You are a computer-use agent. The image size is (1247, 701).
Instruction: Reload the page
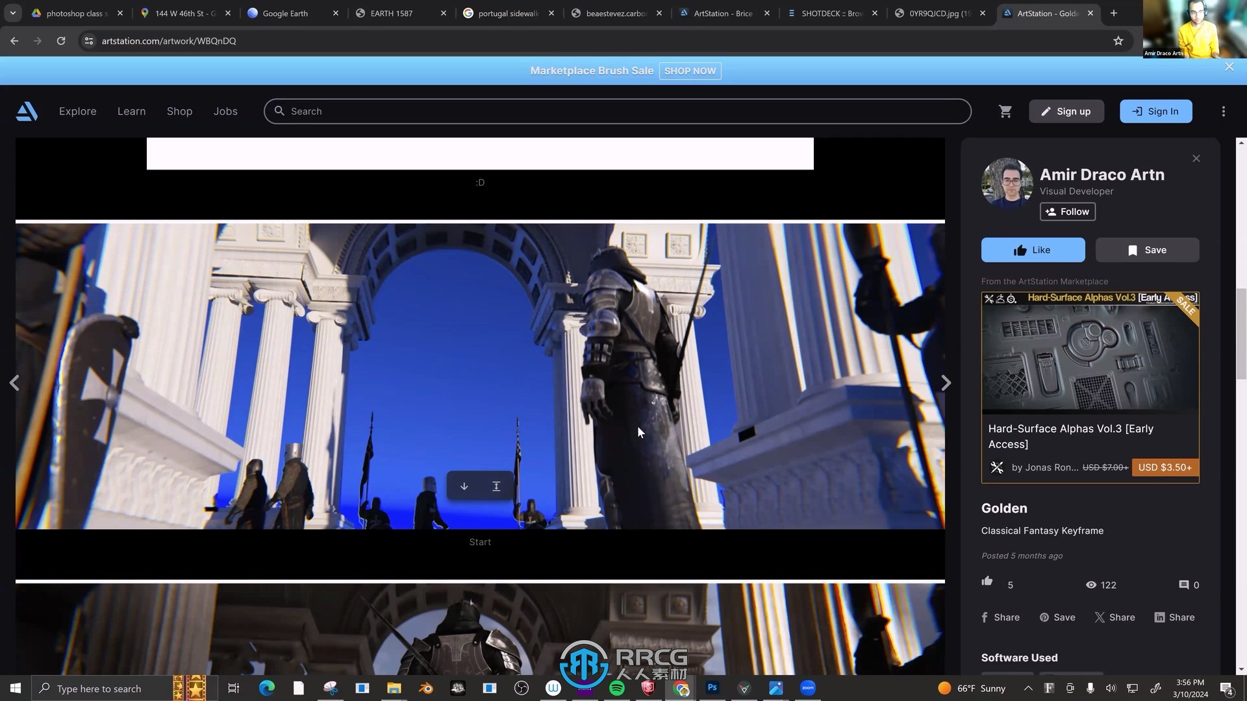61,41
